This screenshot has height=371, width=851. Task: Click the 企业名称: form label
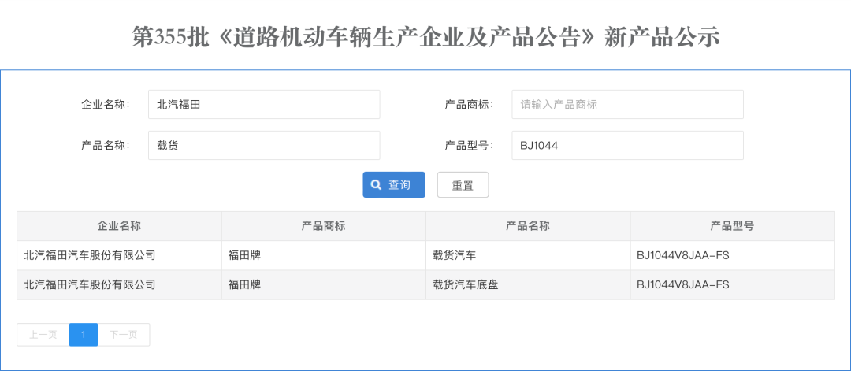[x=106, y=104]
